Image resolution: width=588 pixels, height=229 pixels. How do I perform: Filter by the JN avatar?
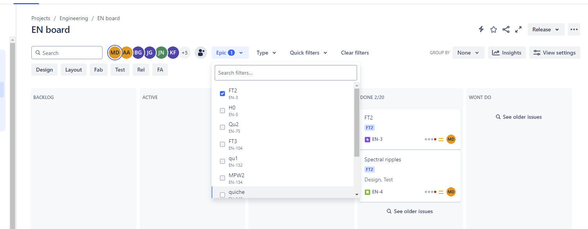[x=161, y=53]
